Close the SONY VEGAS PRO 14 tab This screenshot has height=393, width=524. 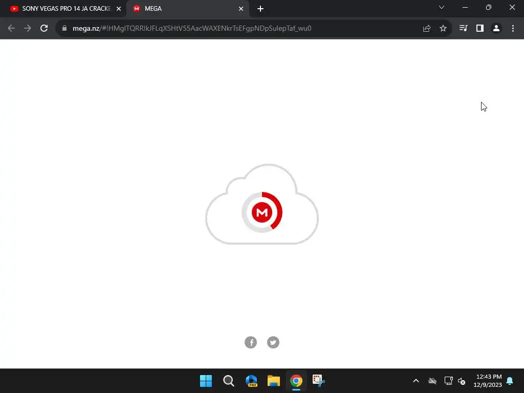pos(119,9)
